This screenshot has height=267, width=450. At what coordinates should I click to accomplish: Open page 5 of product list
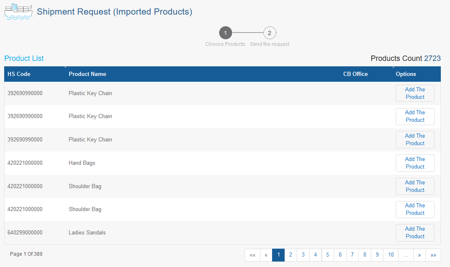328,255
